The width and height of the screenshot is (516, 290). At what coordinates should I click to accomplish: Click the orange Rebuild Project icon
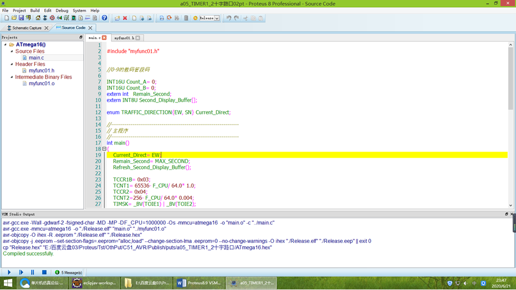(x=169, y=18)
